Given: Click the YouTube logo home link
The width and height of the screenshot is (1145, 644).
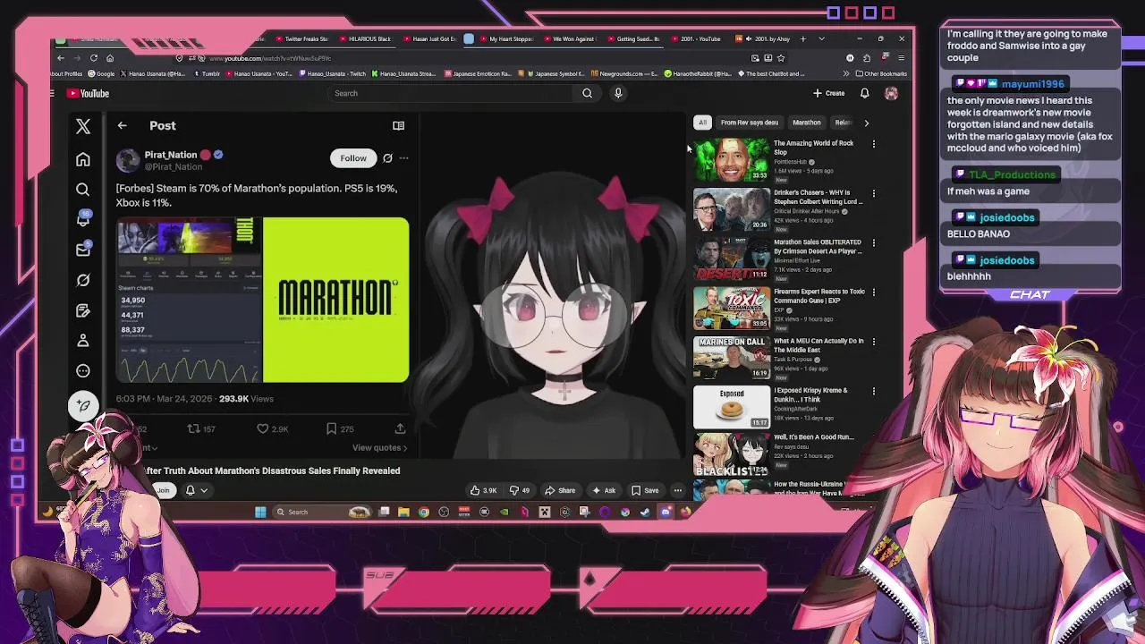Looking at the screenshot, I should tap(89, 93).
